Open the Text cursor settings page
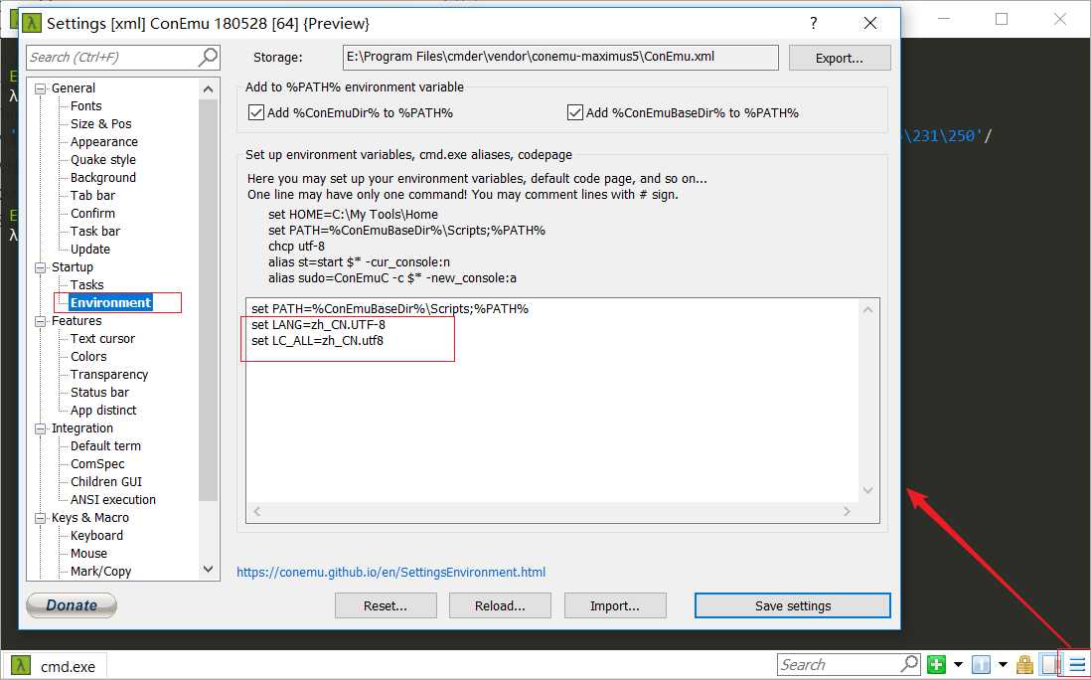This screenshot has height=680, width=1091. (102, 339)
